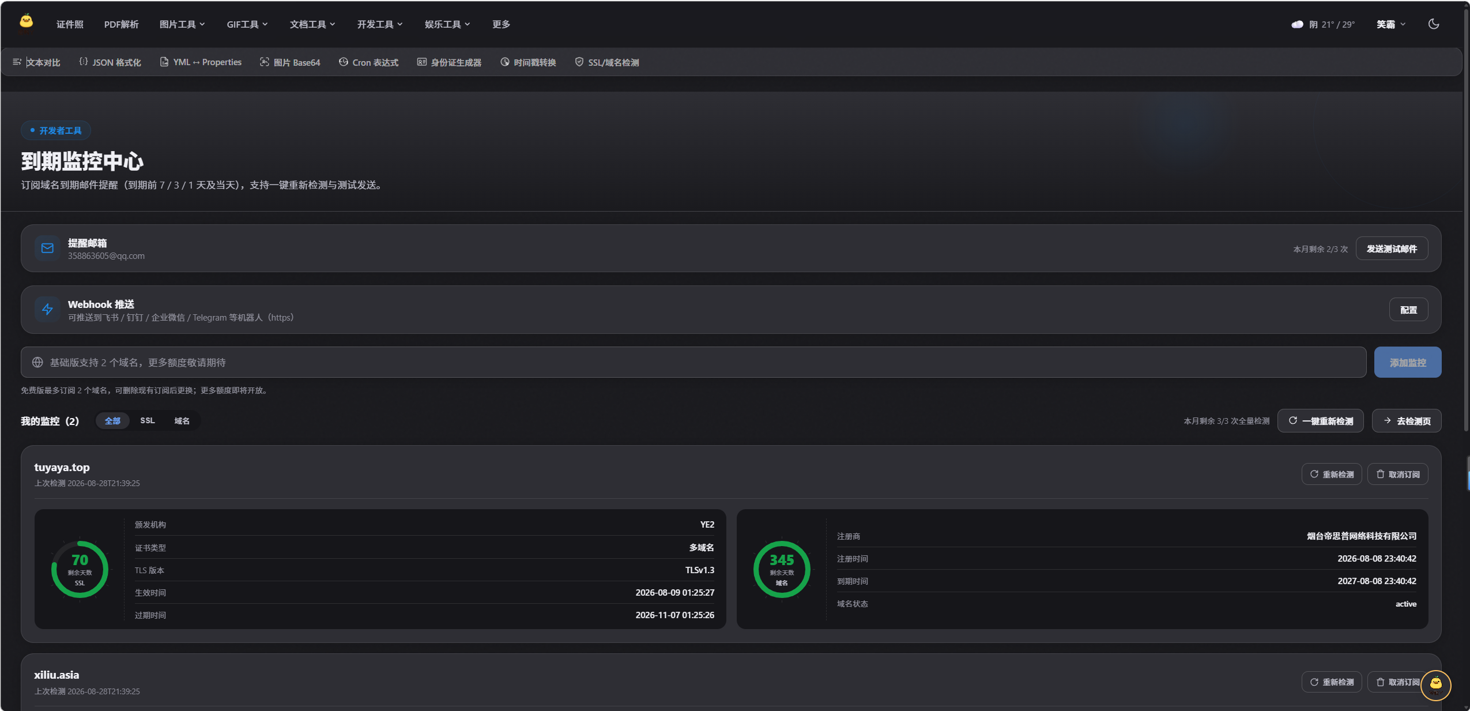The height and width of the screenshot is (711, 1470).
Task: Click 添加监控 button
Action: (1407, 362)
